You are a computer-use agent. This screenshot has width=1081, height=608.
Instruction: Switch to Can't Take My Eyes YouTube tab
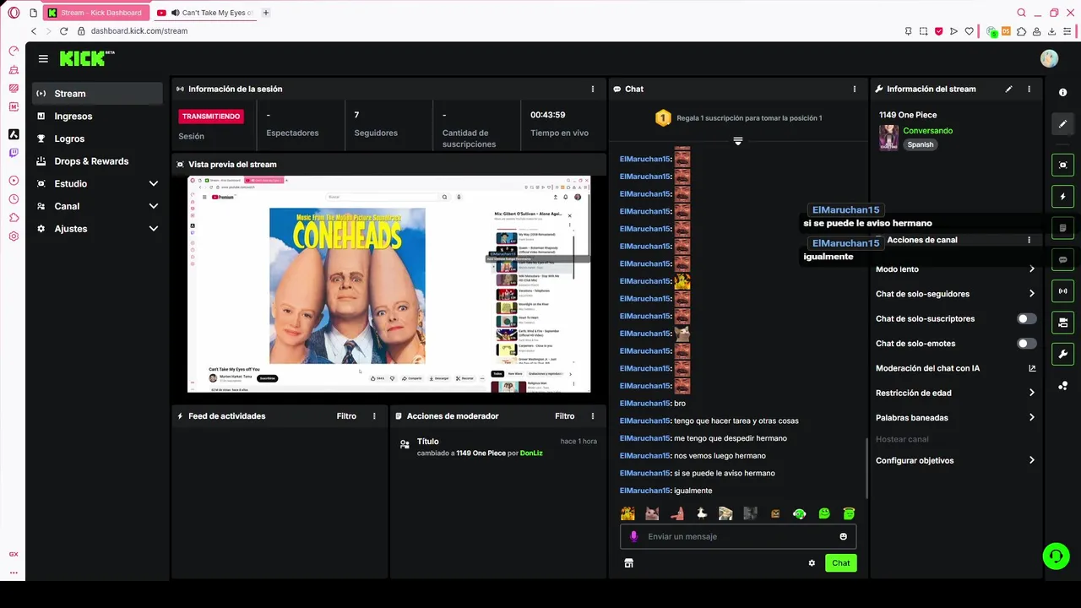205,13
